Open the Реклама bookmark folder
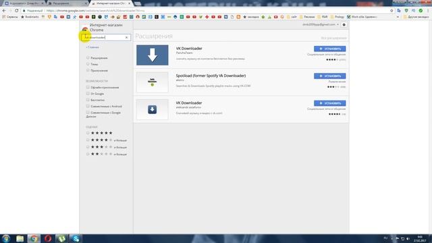Screen dimensions: 432x243 coord(307,17)
